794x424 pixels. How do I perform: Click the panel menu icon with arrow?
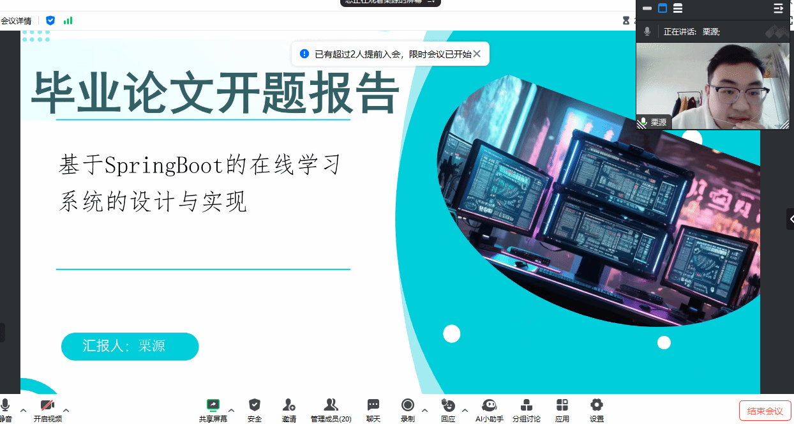tap(778, 8)
